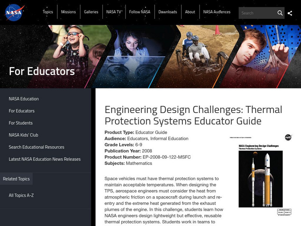
Task: Open the Topics navigation menu
Action: tap(48, 12)
